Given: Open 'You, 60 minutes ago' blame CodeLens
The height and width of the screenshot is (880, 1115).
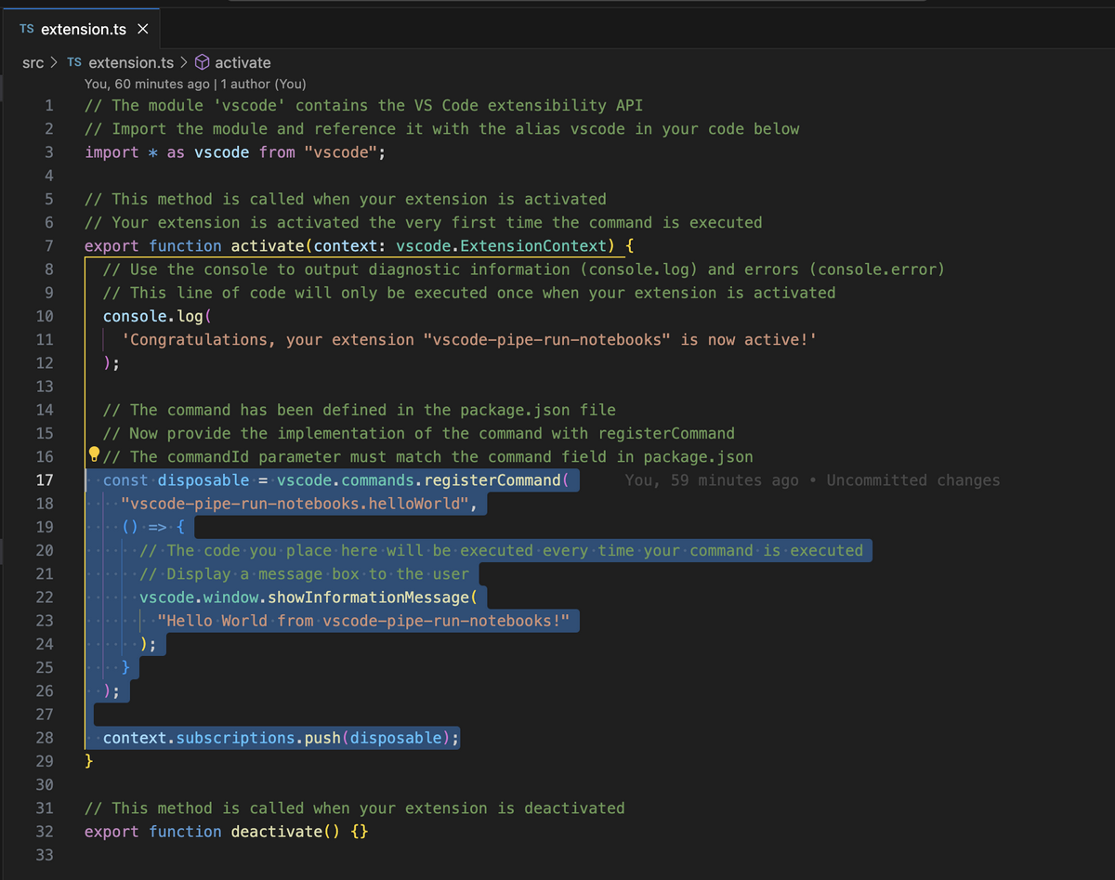Looking at the screenshot, I should 147,84.
